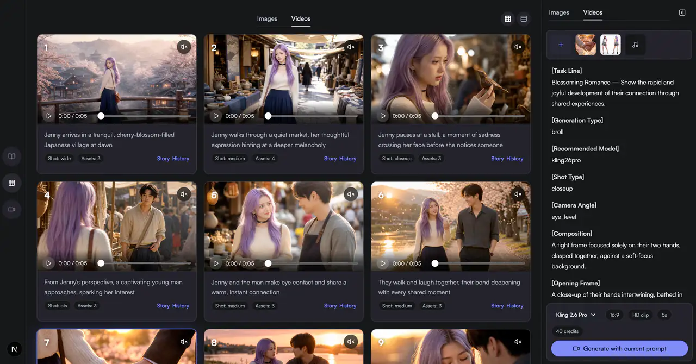Click the progress slider of video 6
Image resolution: width=696 pixels, height=364 pixels.
point(478,263)
